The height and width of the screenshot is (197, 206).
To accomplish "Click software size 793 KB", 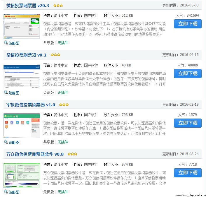I will [x=128, y=115].
